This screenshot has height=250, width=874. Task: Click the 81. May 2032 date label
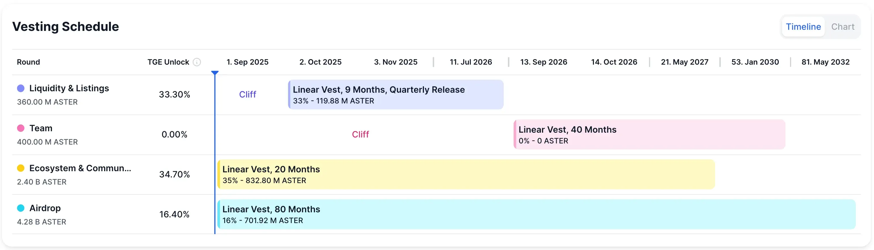point(826,62)
